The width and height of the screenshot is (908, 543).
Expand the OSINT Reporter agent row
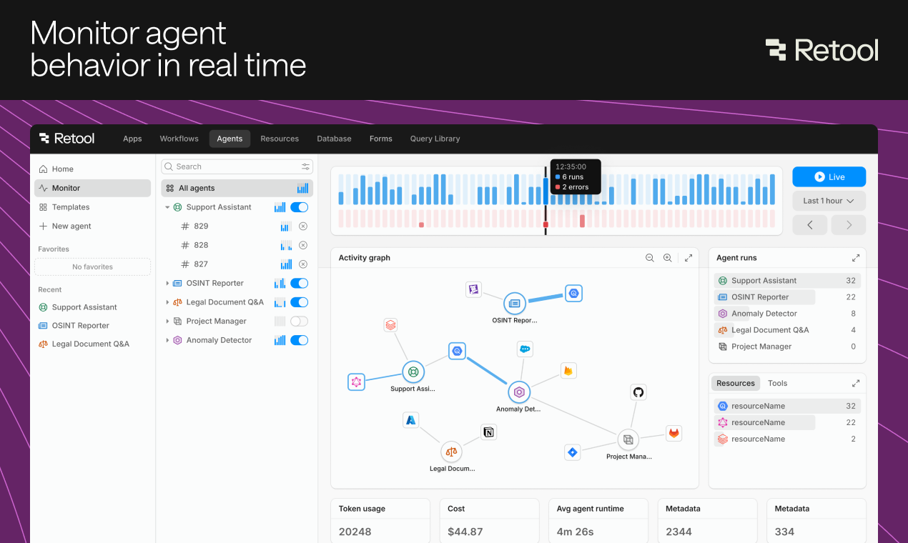coord(168,283)
